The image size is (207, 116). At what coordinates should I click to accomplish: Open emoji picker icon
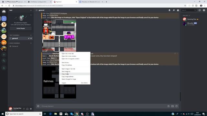[177, 106]
